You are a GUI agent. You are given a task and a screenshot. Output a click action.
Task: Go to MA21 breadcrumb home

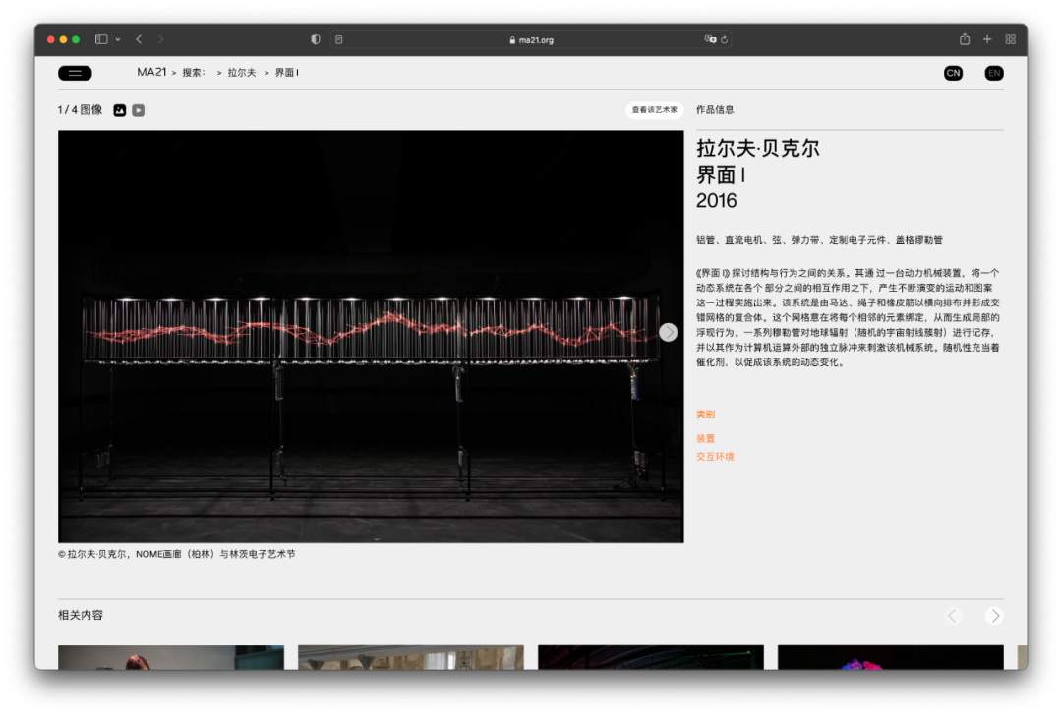coord(151,72)
